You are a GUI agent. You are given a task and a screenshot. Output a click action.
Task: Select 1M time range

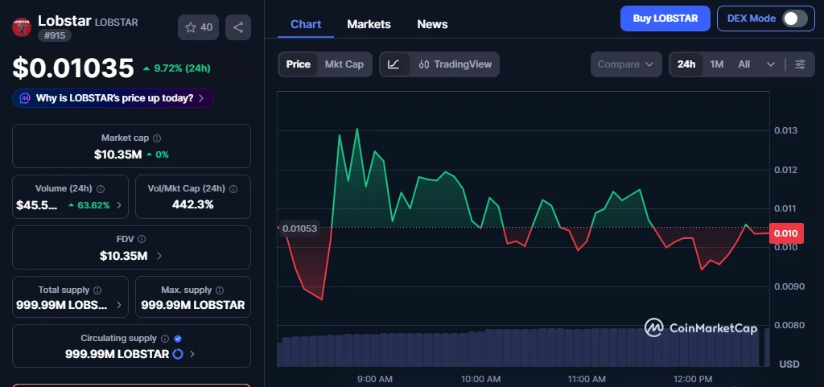pyautogui.click(x=716, y=64)
